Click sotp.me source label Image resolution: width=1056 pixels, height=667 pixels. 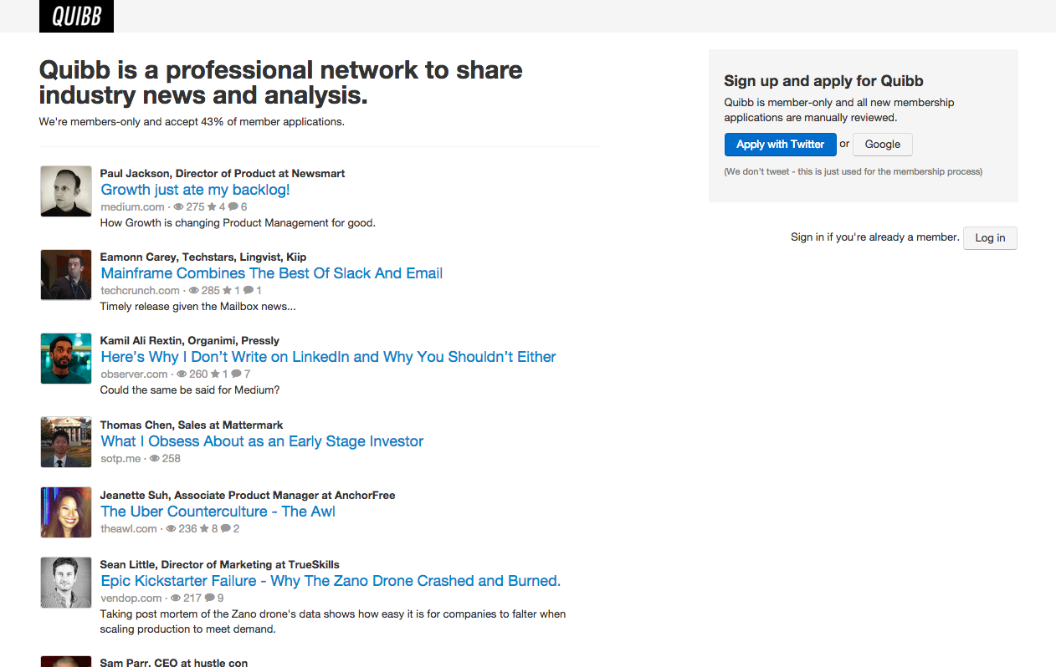pyautogui.click(x=120, y=458)
